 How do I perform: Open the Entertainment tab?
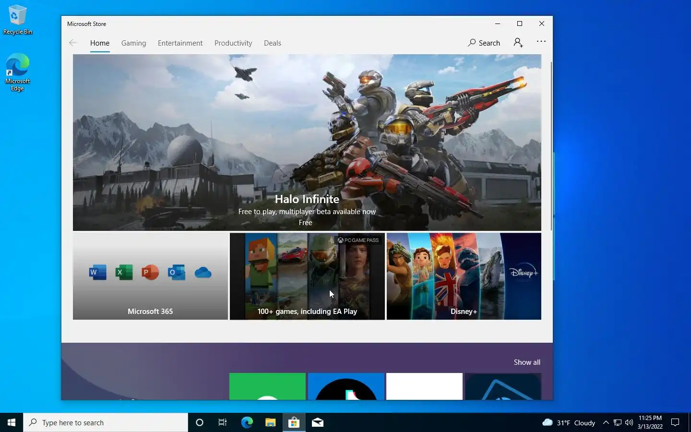pos(180,43)
